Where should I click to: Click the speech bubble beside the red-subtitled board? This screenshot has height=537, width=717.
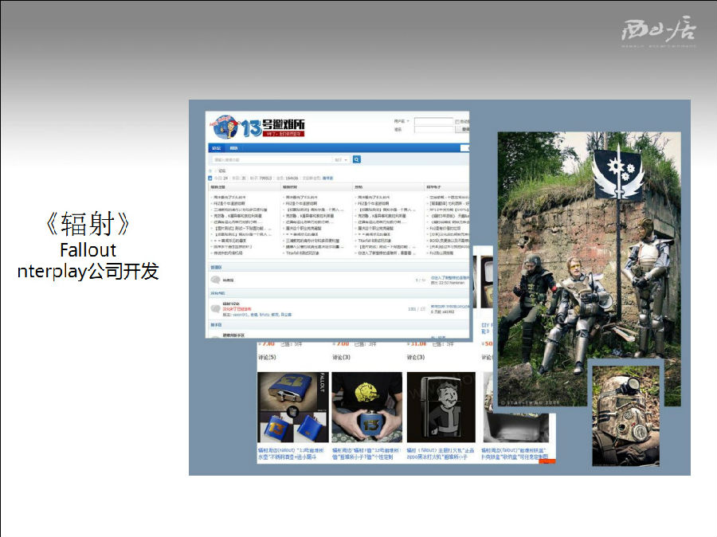216,308
